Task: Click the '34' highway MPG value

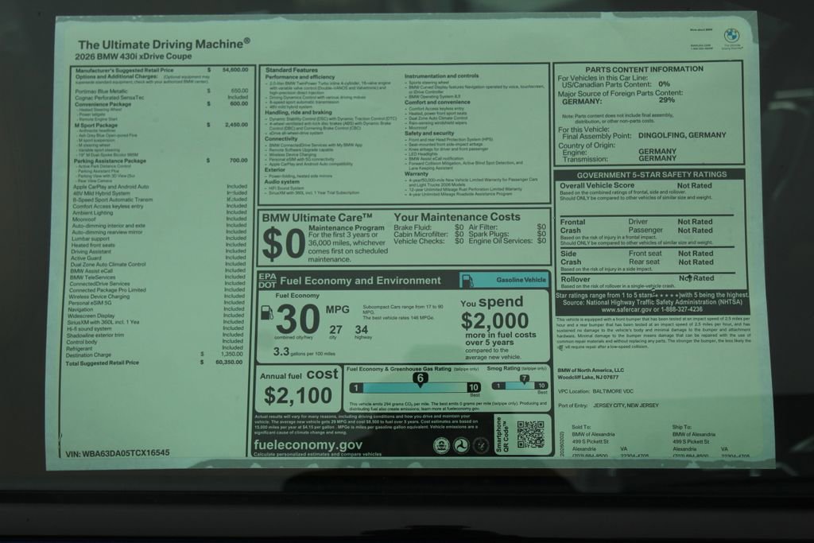Action: point(362,330)
